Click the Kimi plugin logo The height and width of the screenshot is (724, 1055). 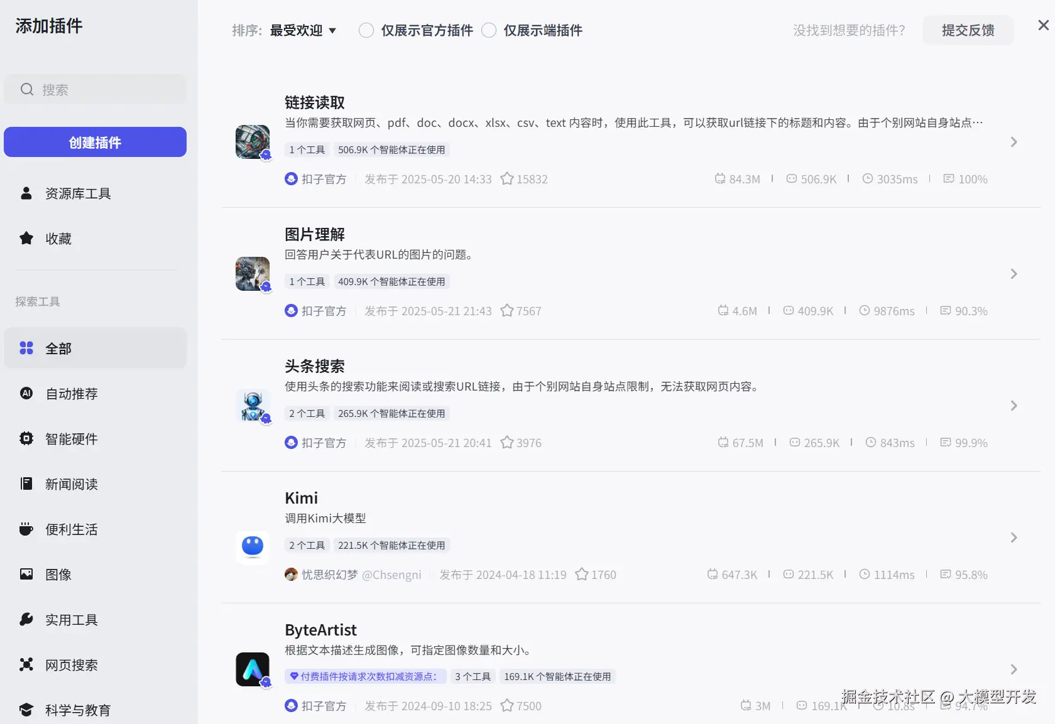pyautogui.click(x=253, y=548)
